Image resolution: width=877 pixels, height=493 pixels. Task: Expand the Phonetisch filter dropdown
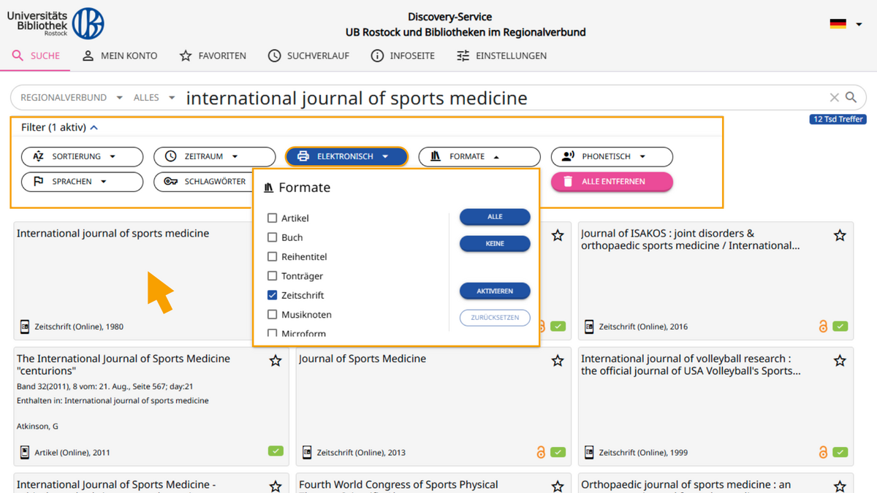611,156
